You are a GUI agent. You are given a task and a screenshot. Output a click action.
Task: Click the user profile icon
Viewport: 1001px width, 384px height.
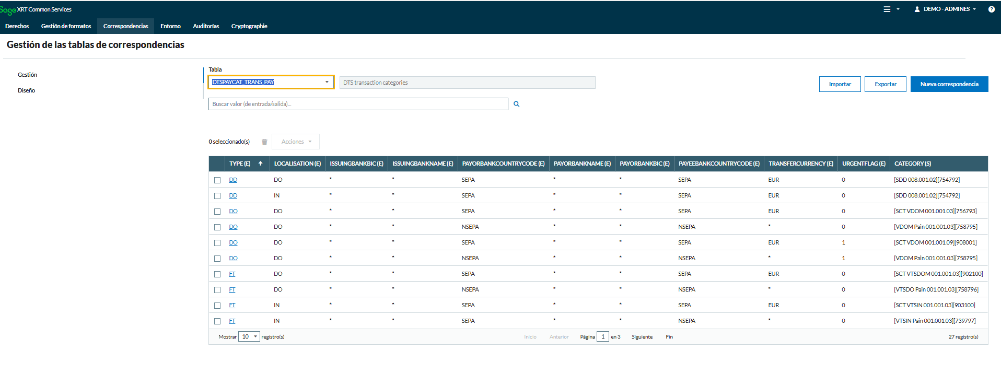[x=917, y=9]
